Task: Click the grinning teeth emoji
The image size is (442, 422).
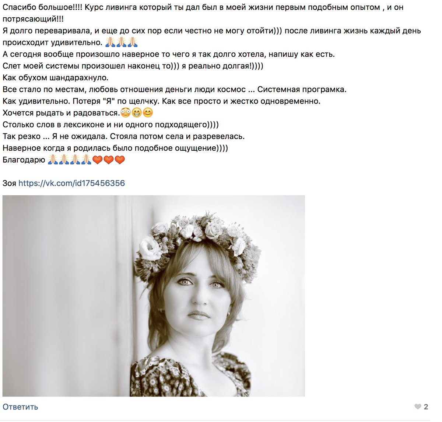Action: pyautogui.click(x=137, y=112)
